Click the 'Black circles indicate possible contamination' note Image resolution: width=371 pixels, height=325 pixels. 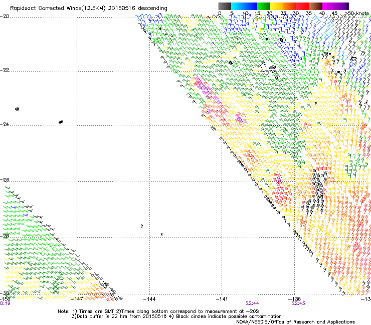pyautogui.click(x=229, y=316)
